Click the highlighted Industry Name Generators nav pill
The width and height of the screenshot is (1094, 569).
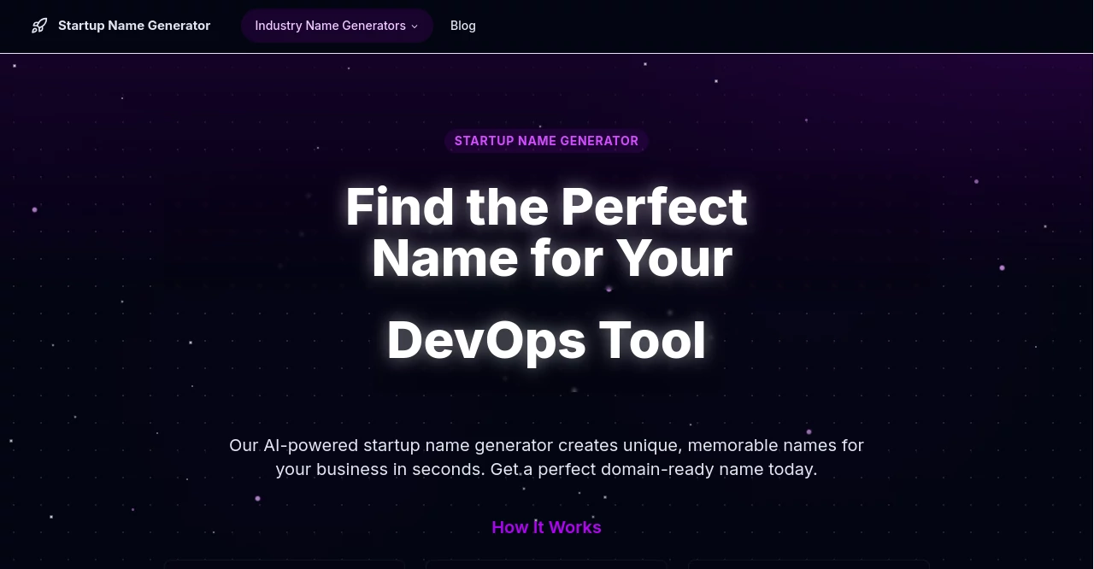click(337, 26)
